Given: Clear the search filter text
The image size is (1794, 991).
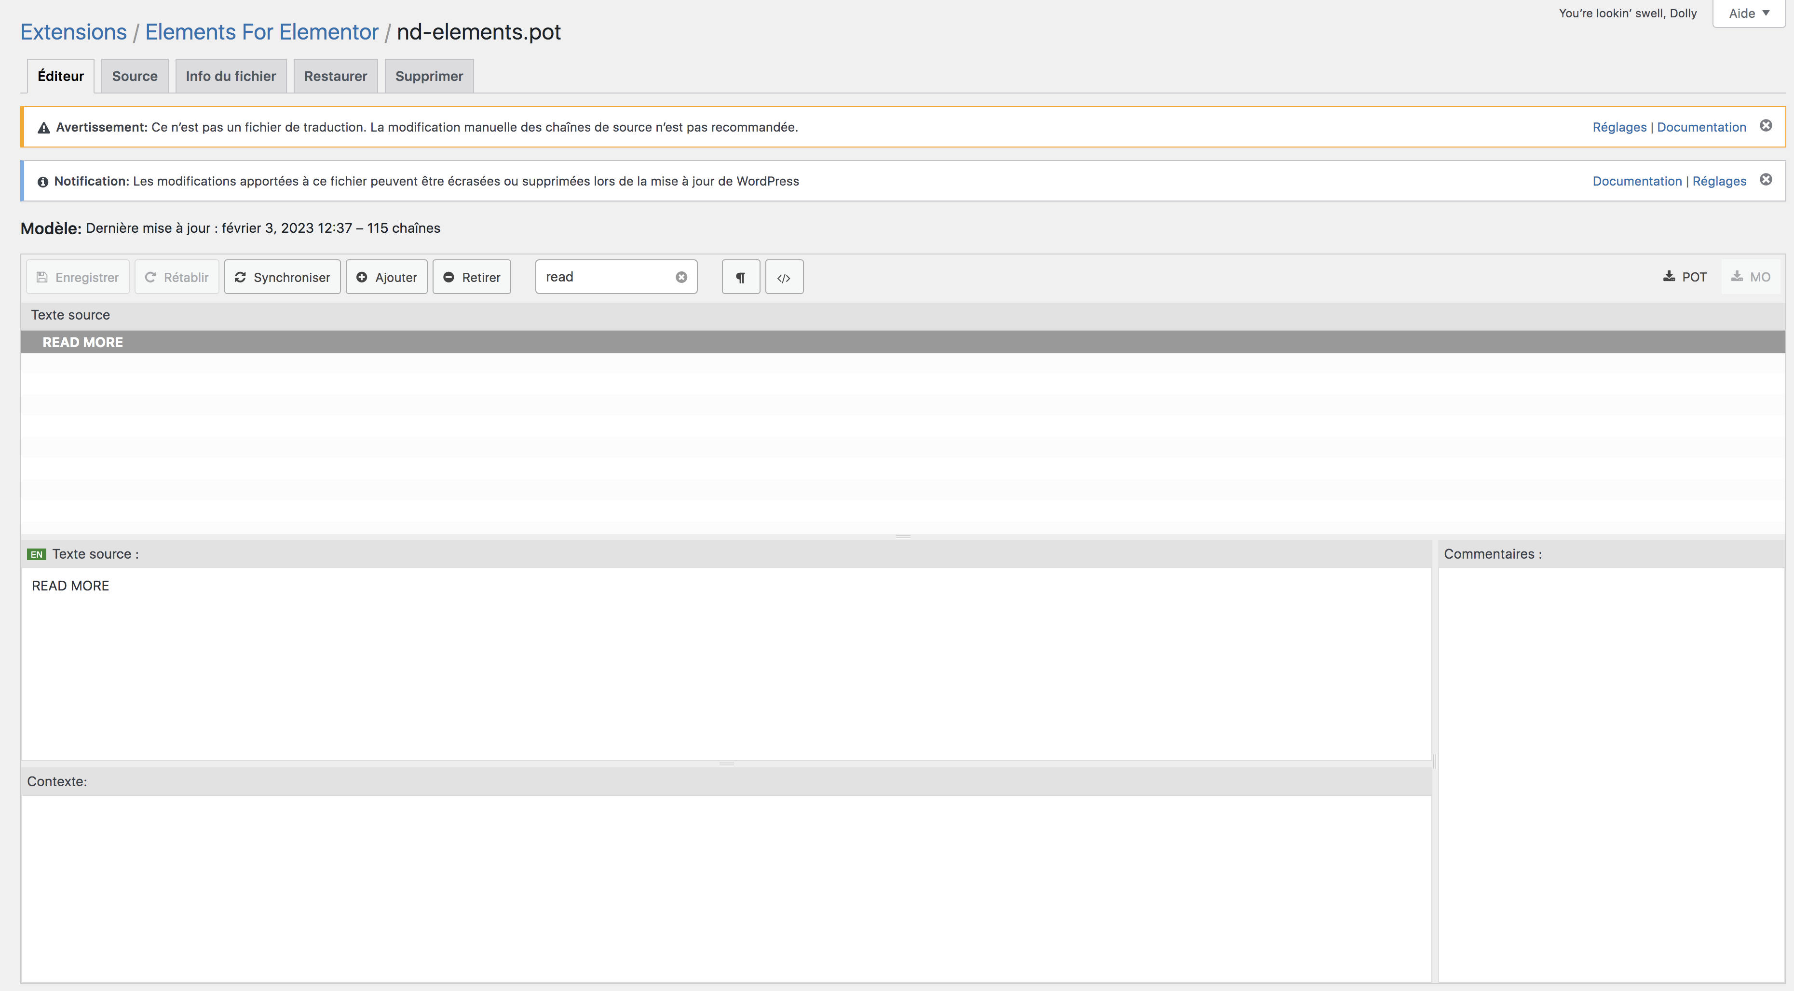Looking at the screenshot, I should (x=681, y=277).
